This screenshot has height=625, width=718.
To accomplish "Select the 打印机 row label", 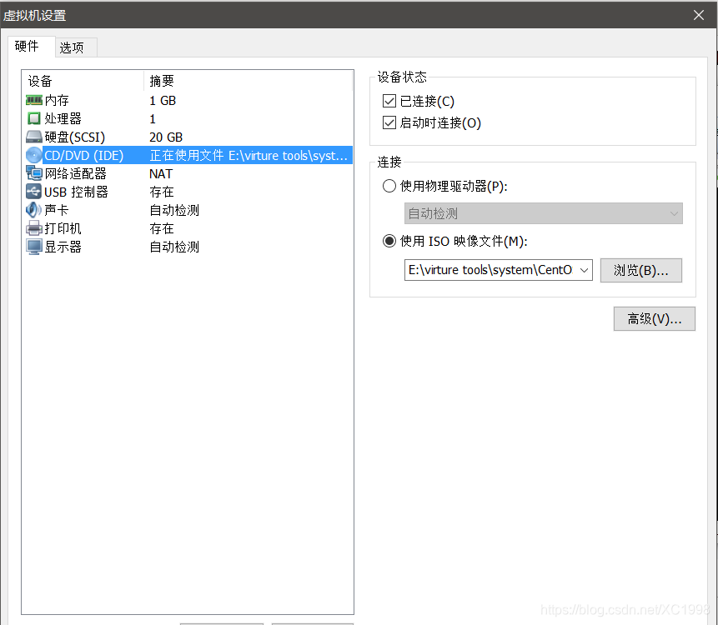I will (x=63, y=228).
